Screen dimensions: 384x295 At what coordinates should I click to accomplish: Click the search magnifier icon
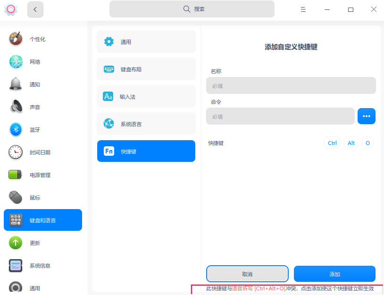(187, 9)
